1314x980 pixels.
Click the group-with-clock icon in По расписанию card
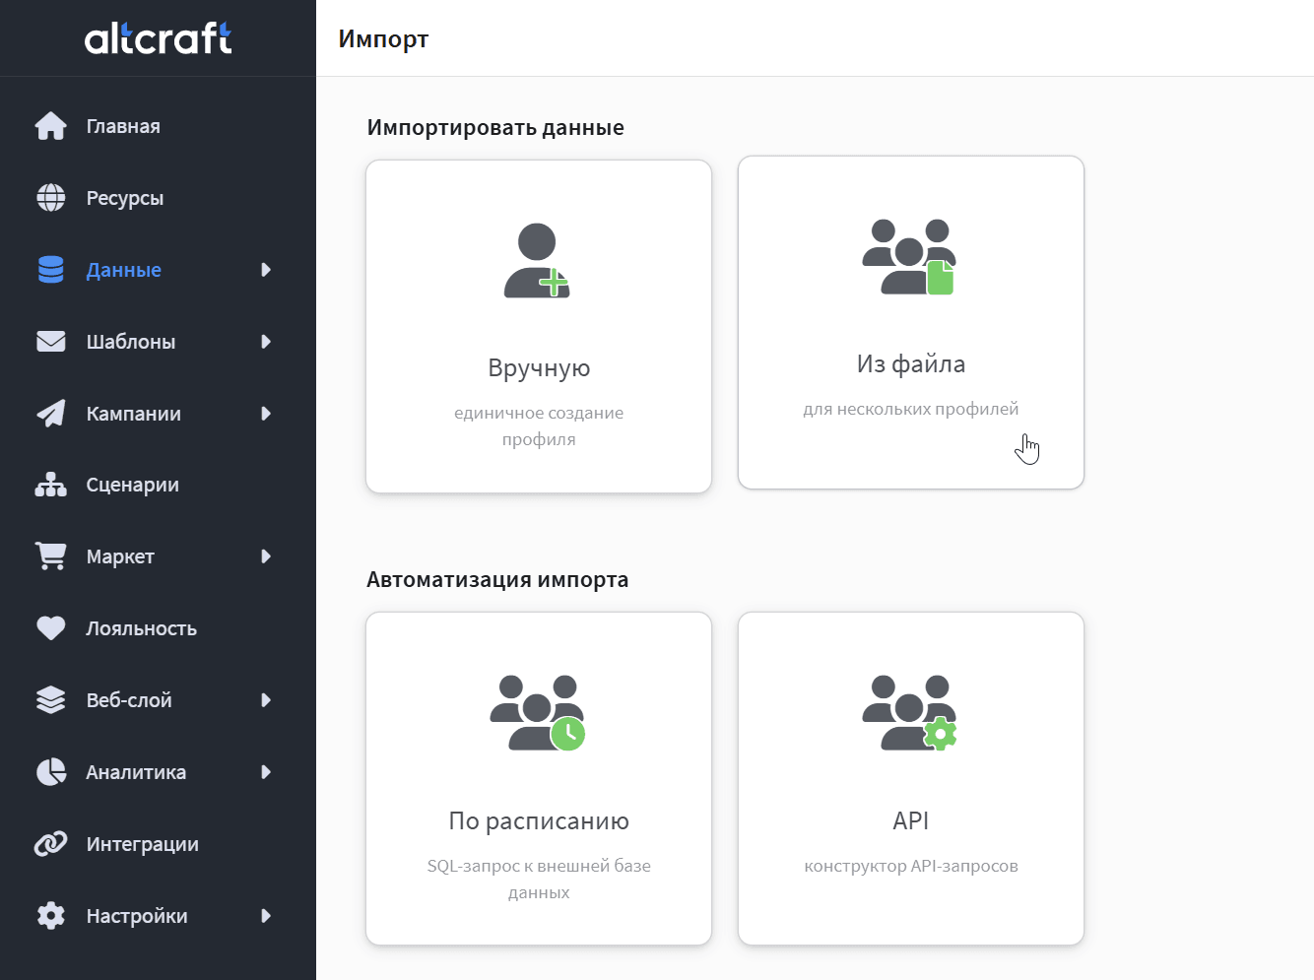(537, 713)
